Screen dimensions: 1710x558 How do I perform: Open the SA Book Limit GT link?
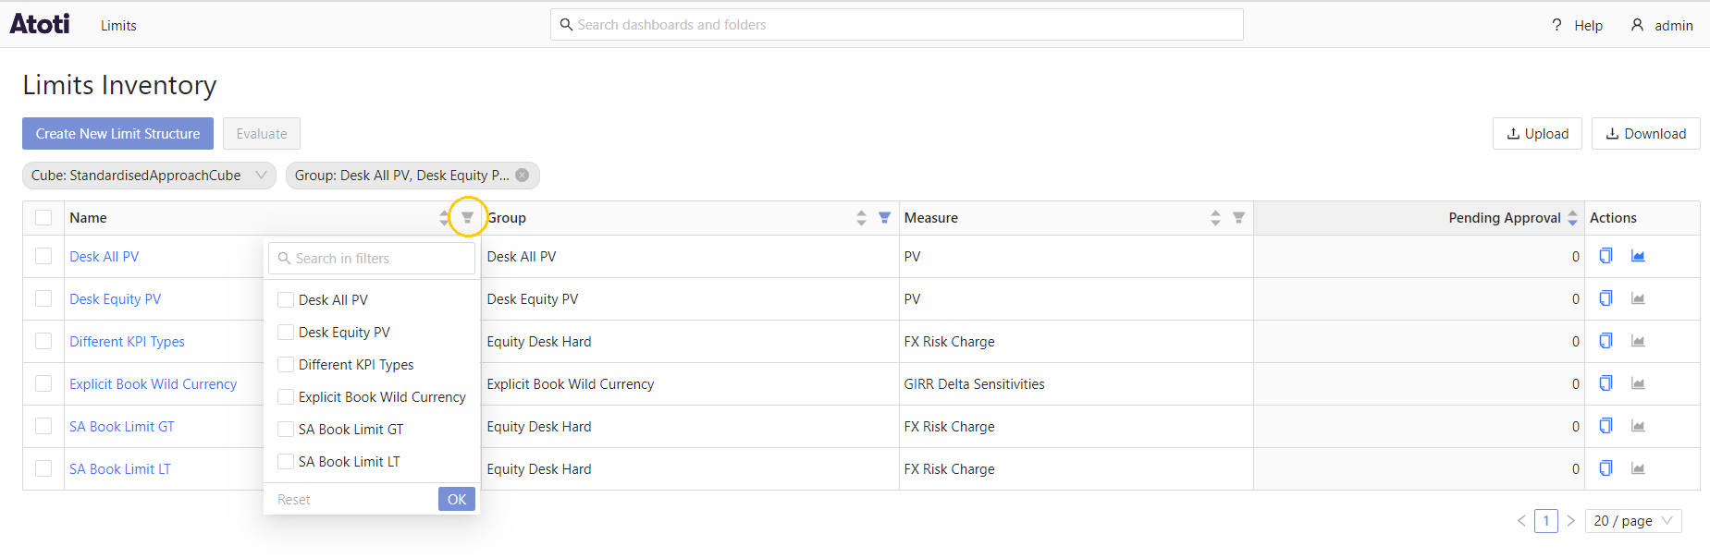coord(122,427)
